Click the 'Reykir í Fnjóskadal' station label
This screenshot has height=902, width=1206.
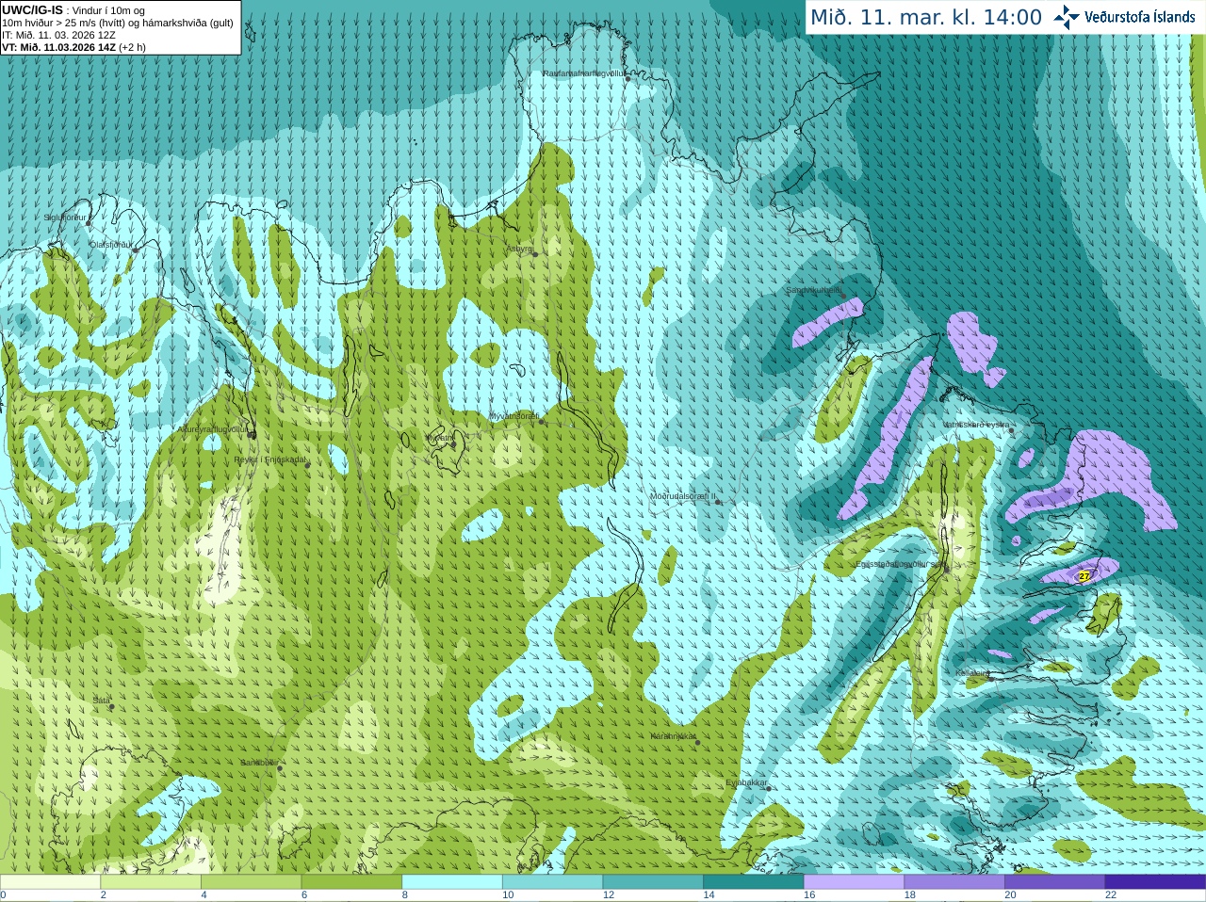tap(270, 459)
